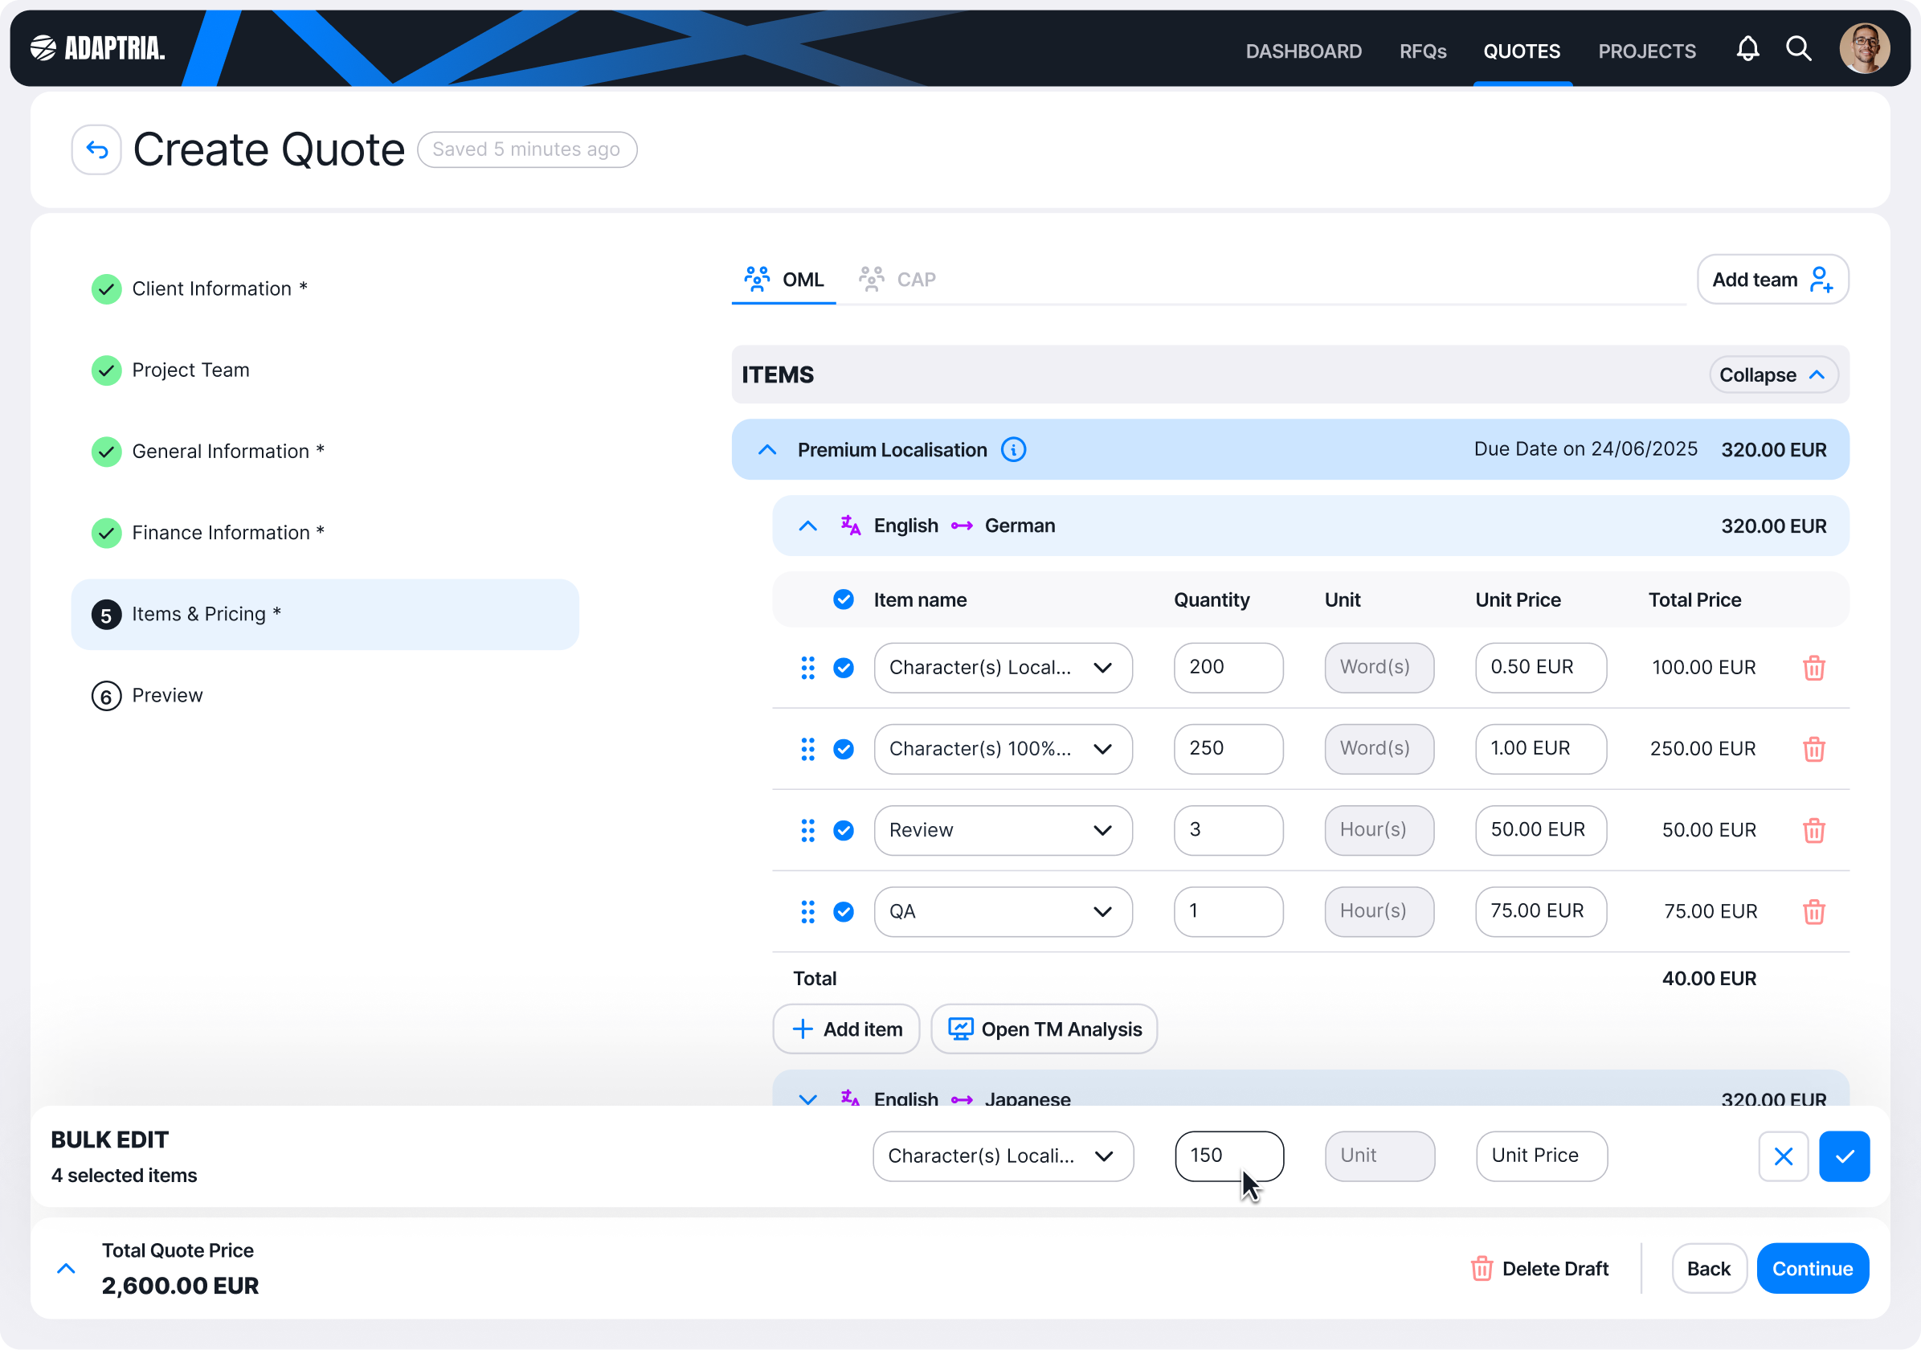This screenshot has width=1921, height=1350.
Task: Toggle the select-all checkbox in the Item name header
Action: pyautogui.click(x=844, y=600)
